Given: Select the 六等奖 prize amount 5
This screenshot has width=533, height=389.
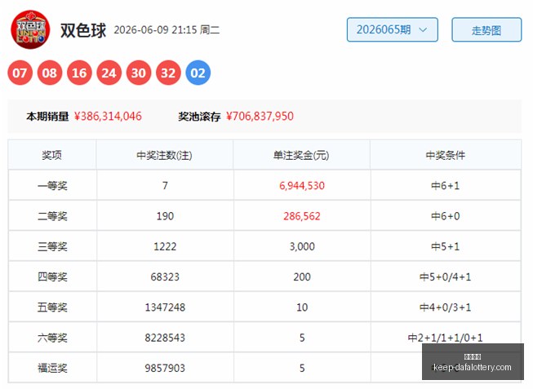Looking at the screenshot, I should click(x=302, y=338).
